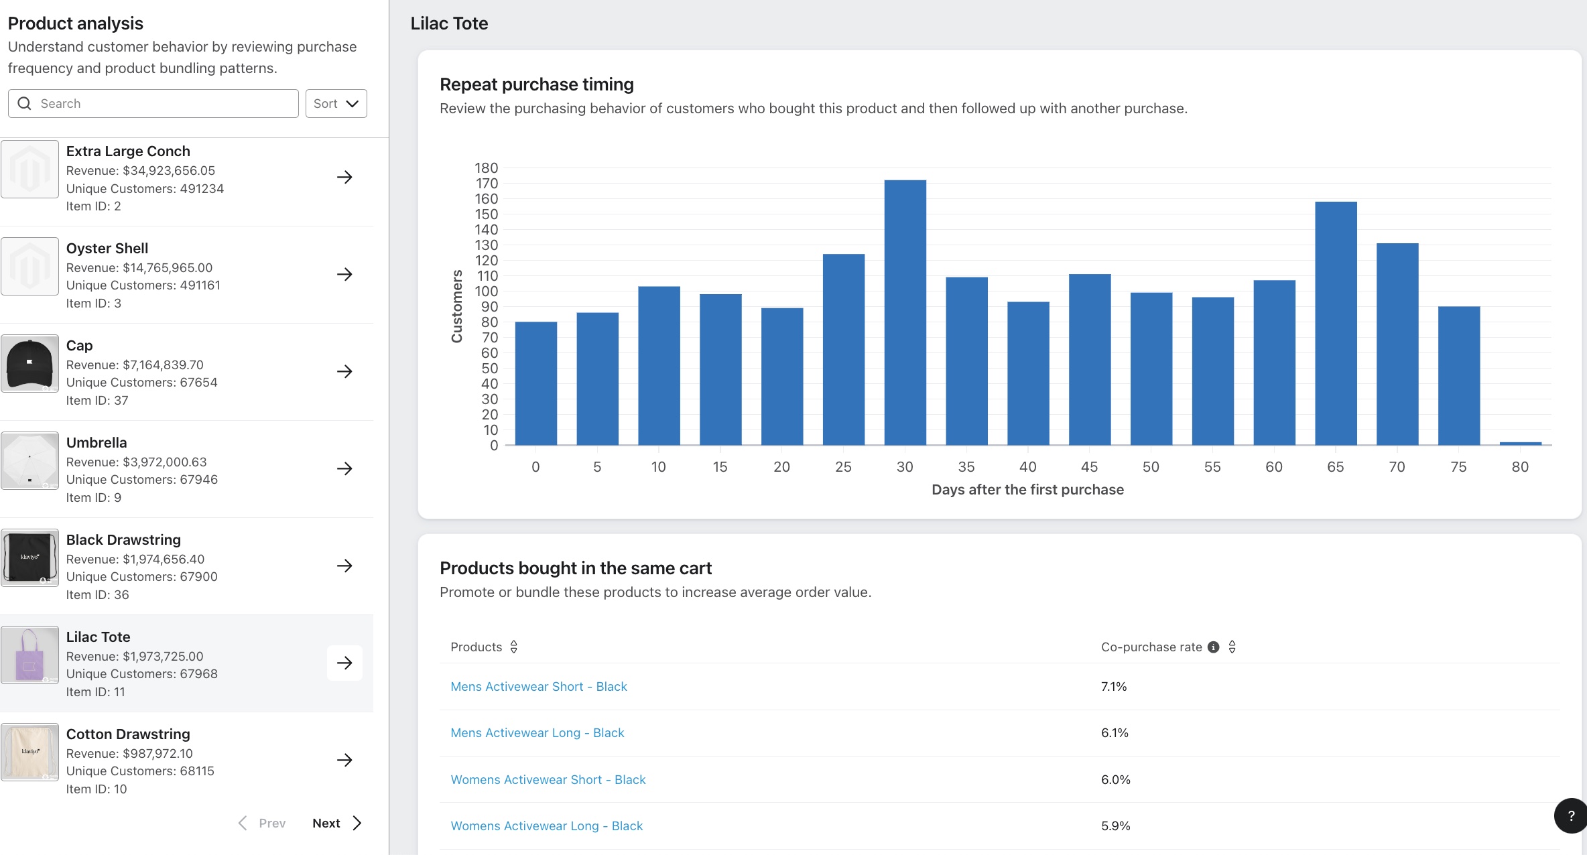Click the search magnifier icon
The height and width of the screenshot is (855, 1587).
point(24,103)
